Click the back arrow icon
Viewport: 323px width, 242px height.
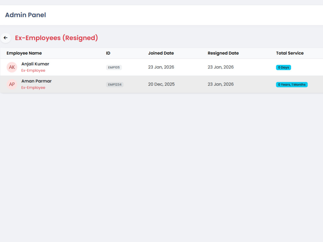click(x=5, y=38)
